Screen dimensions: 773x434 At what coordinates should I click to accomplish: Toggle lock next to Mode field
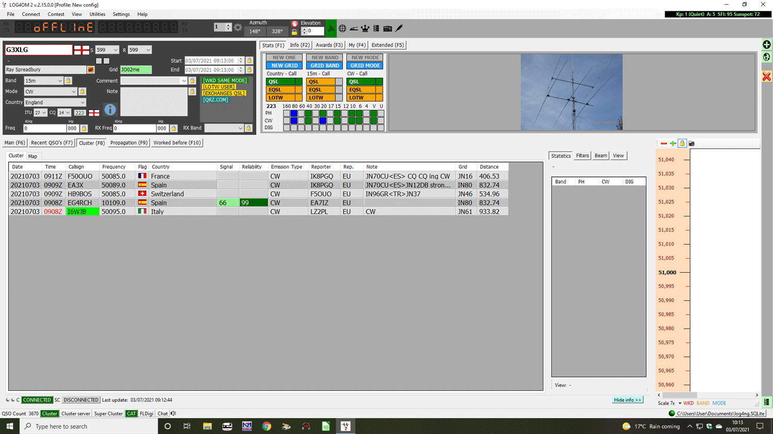(x=82, y=92)
